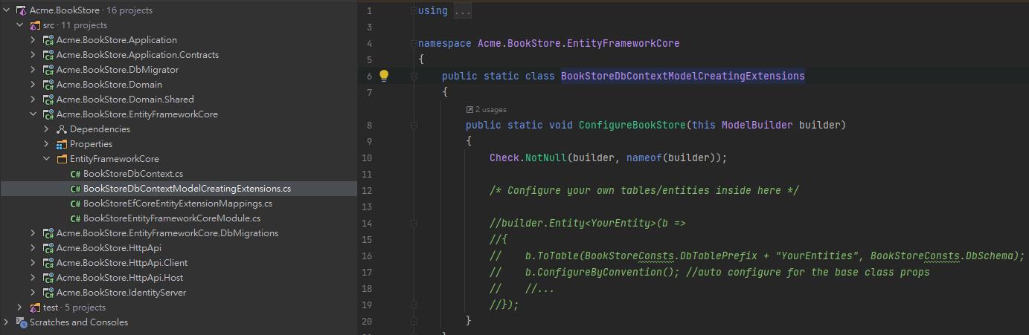This screenshot has width=1029, height=335.
Task: Click line number 12 in the gutter
Action: 366,191
